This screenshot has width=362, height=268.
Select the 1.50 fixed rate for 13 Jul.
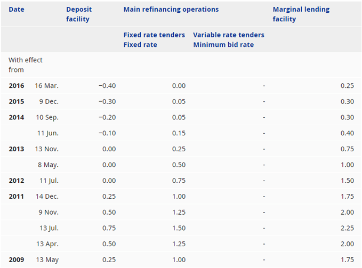coord(179,229)
